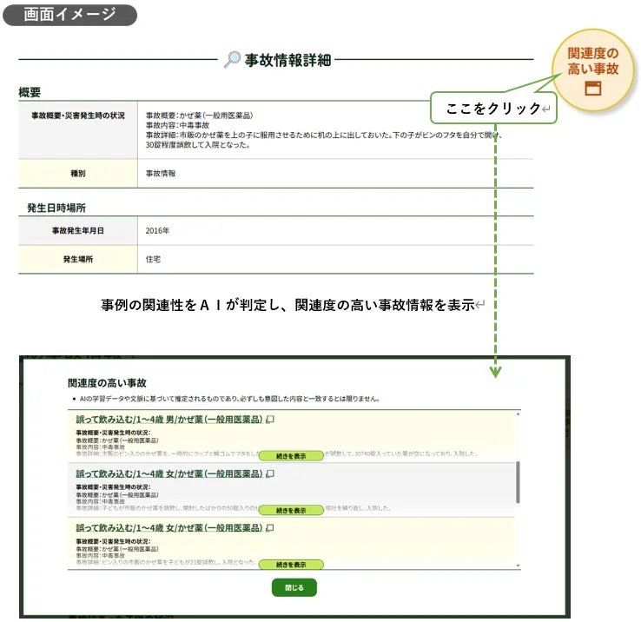Click the green 閉じる button
The image size is (641, 622).
pyautogui.click(x=294, y=587)
